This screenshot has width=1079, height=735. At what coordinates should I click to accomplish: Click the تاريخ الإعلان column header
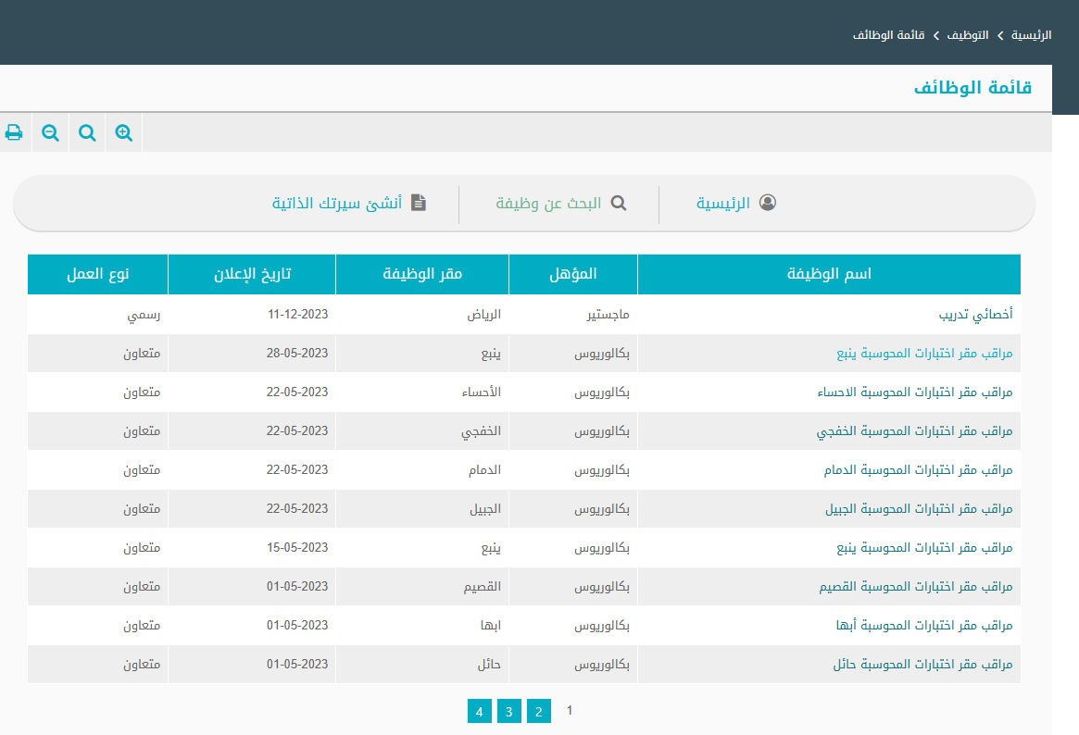(x=252, y=275)
